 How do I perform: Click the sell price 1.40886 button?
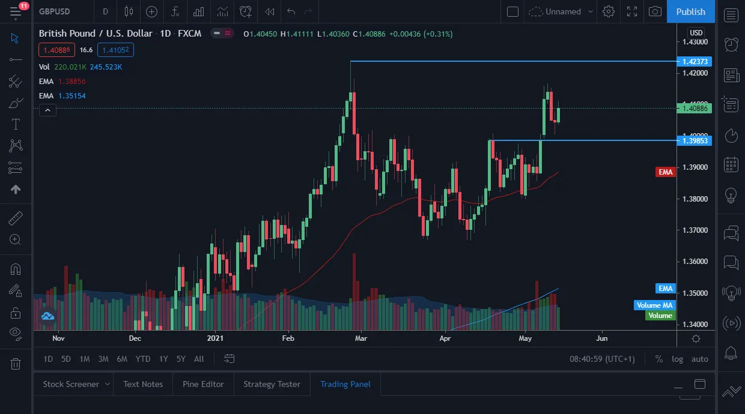pyautogui.click(x=57, y=50)
